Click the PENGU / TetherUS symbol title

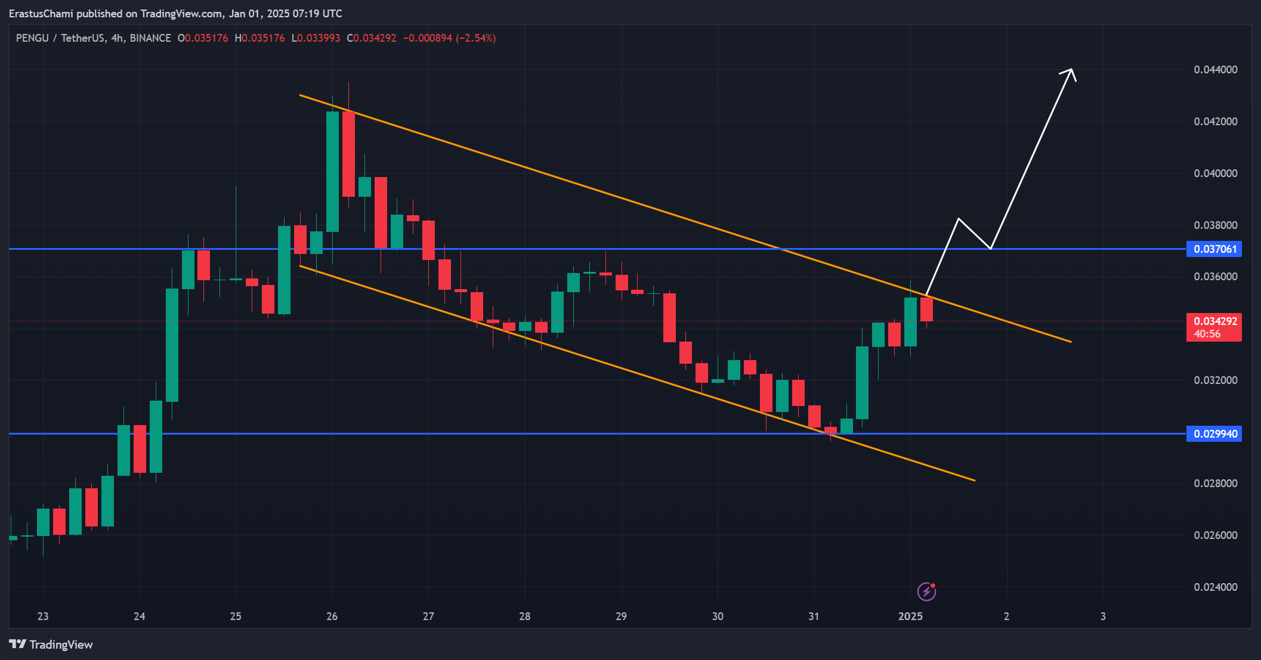[61, 38]
